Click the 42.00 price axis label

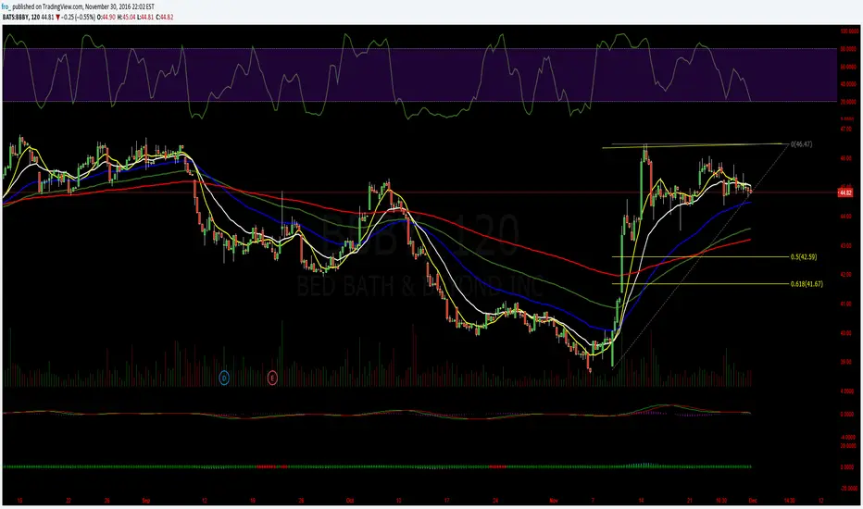(x=846, y=275)
